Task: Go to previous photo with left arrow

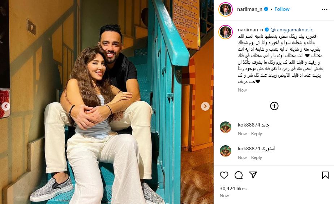Action: click(x=6, y=106)
